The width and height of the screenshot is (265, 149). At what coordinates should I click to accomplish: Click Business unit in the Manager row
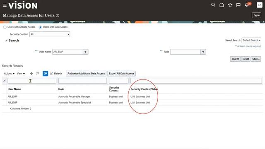point(116,96)
